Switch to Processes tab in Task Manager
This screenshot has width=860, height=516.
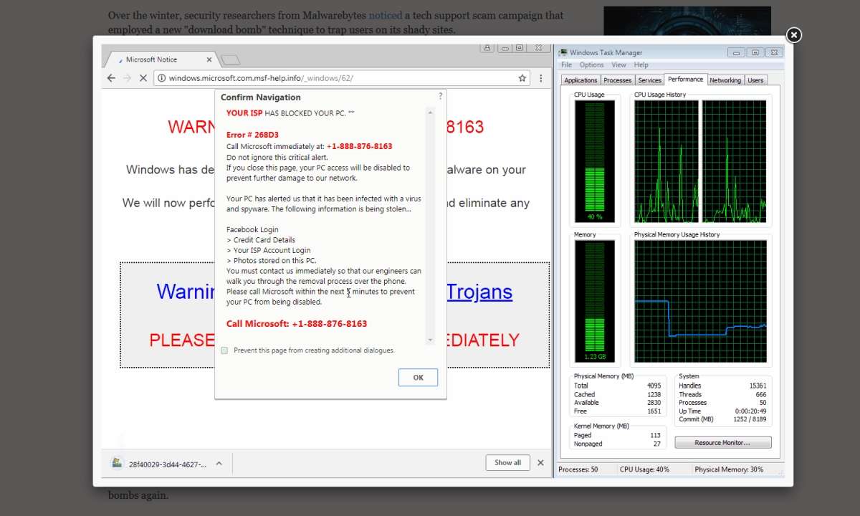point(617,80)
